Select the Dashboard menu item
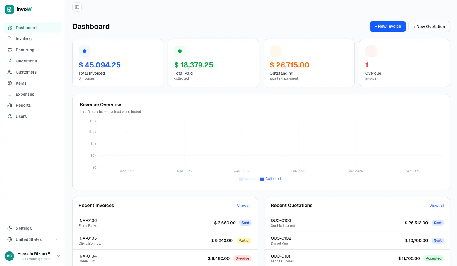This screenshot has width=457, height=266. point(33,28)
